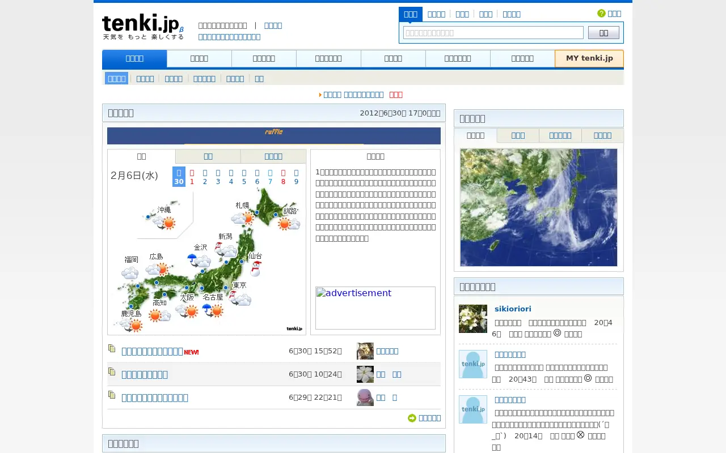726x453 pixels.
Task: Click the author photo beside the 15:52 article
Action: click(365, 351)
